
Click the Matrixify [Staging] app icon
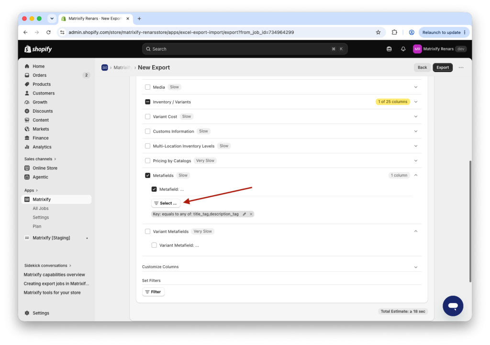point(27,238)
